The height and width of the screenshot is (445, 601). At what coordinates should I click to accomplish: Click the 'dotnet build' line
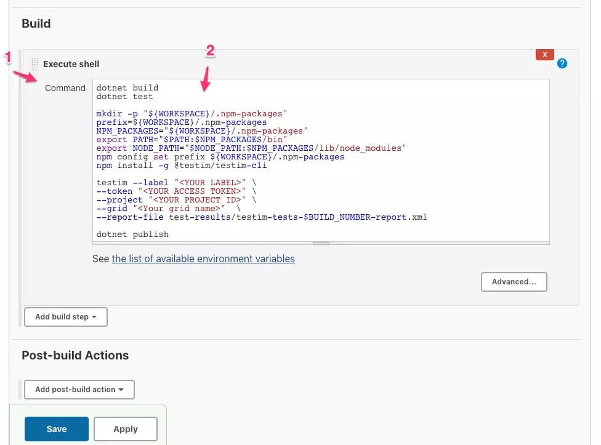click(x=127, y=87)
